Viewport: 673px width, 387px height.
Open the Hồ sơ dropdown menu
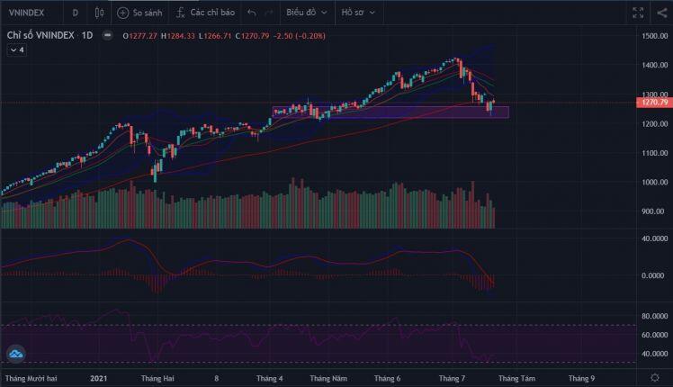(358, 13)
